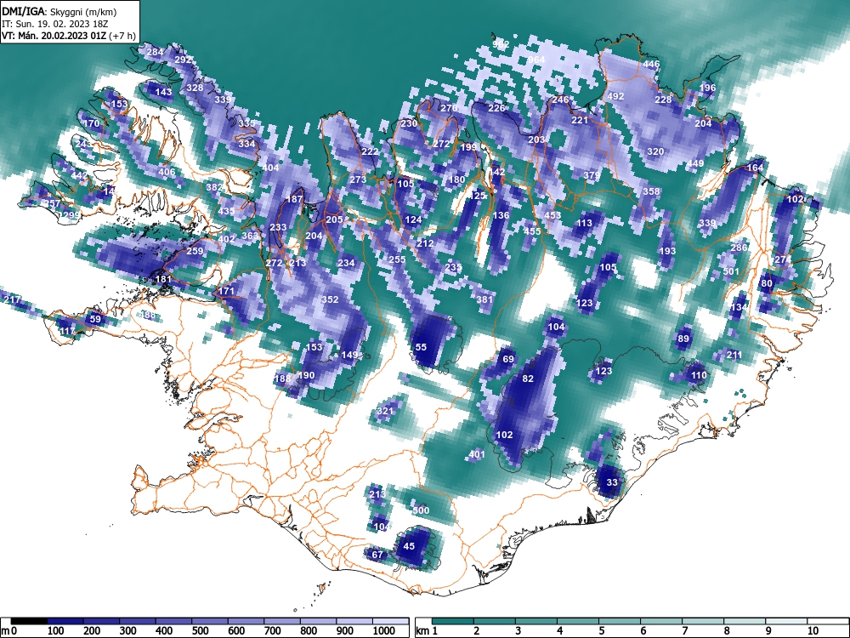Select the map value 55
The image size is (850, 638).
(x=422, y=347)
